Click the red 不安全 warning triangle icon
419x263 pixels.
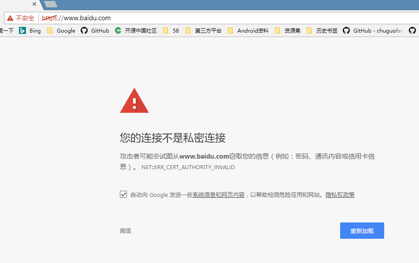10,18
